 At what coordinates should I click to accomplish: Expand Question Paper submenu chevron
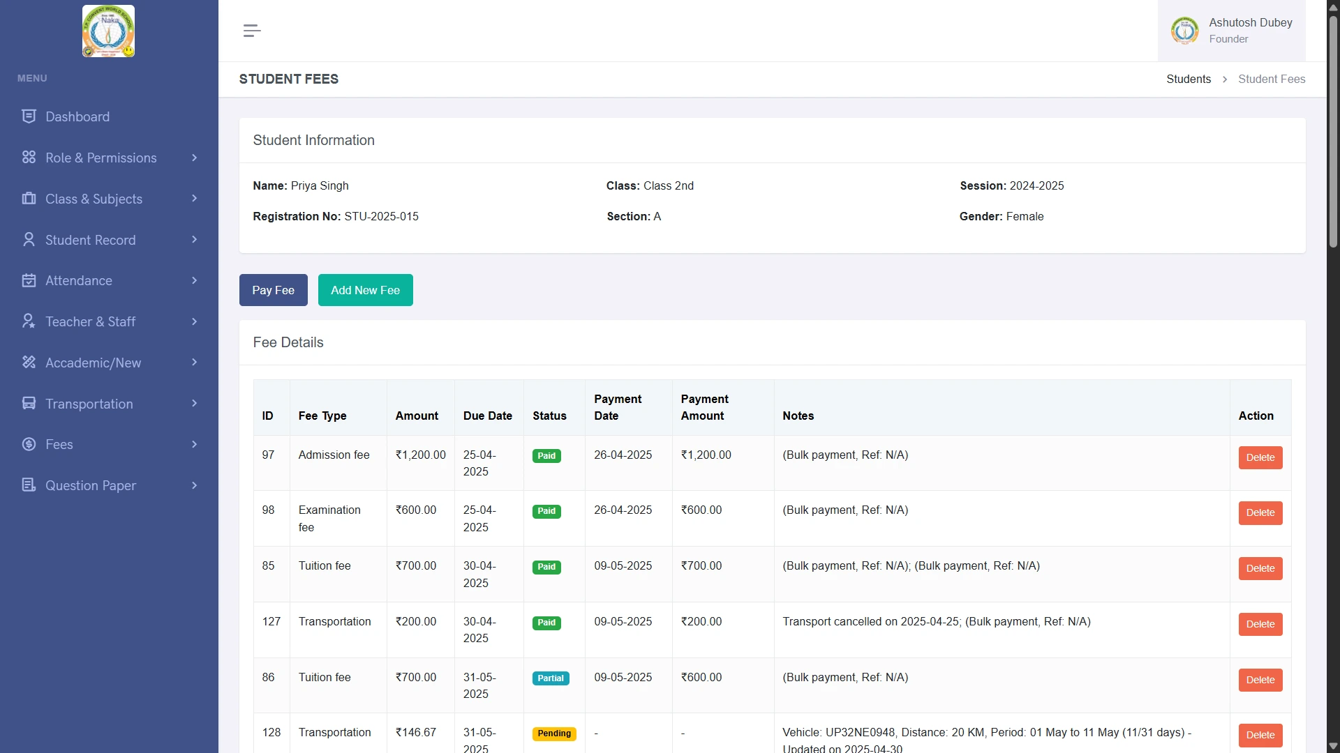coord(194,485)
